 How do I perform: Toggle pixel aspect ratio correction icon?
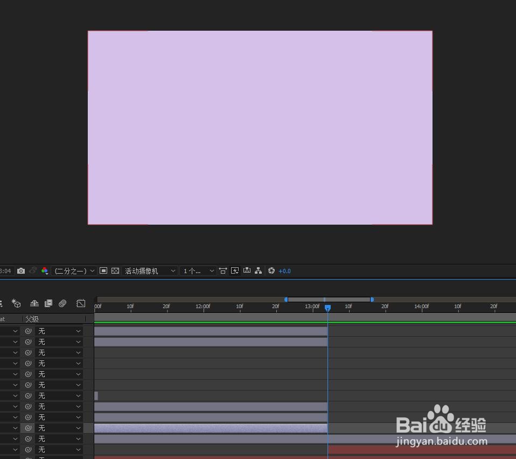(x=223, y=271)
